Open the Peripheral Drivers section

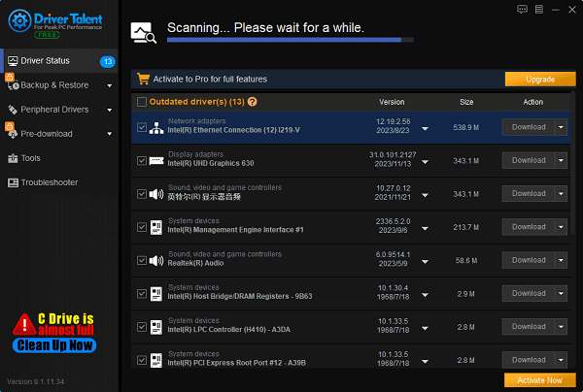pyautogui.click(x=59, y=110)
